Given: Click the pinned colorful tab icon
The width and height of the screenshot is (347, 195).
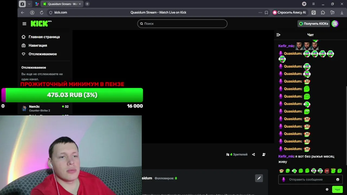Looking at the screenshot, I should click(37, 4).
